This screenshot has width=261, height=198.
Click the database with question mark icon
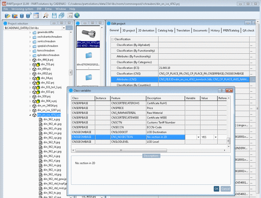coord(29,15)
